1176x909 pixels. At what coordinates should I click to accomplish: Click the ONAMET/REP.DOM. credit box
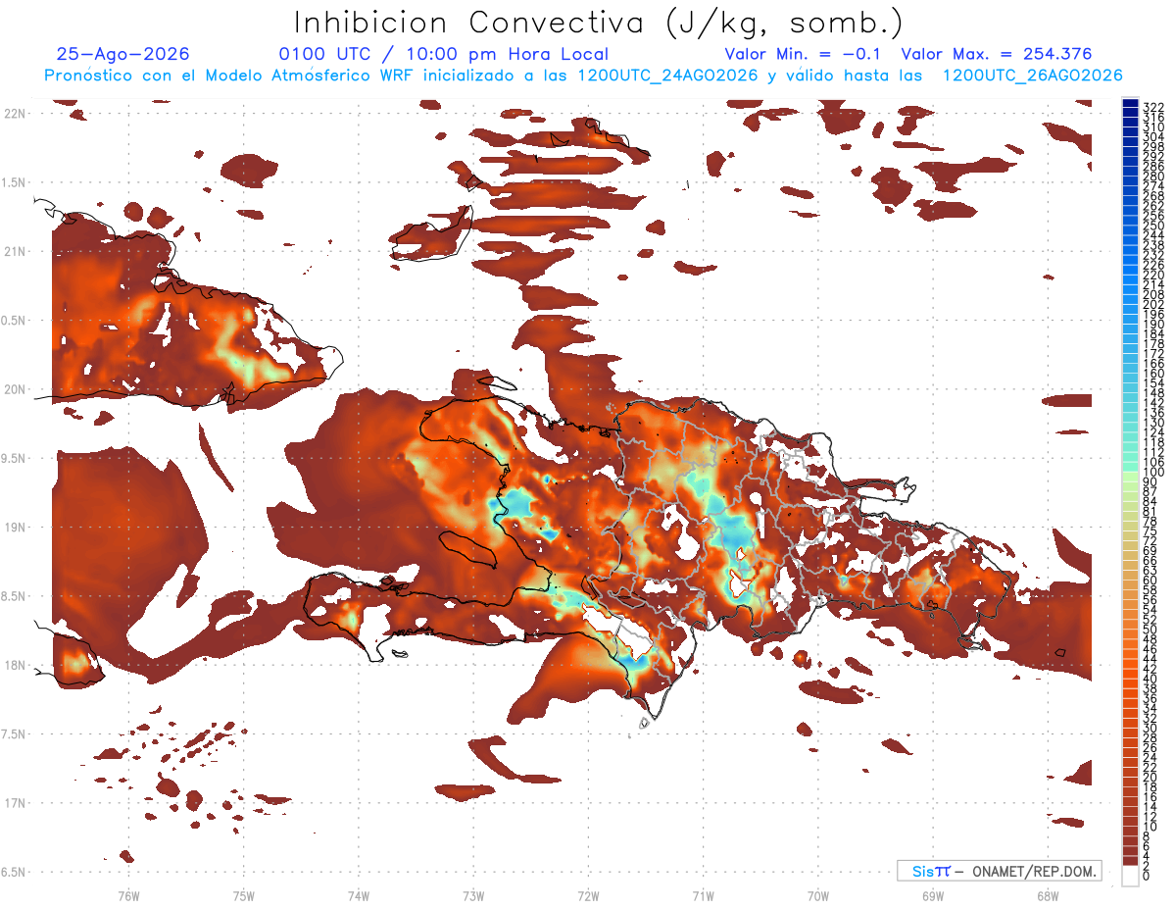click(999, 871)
